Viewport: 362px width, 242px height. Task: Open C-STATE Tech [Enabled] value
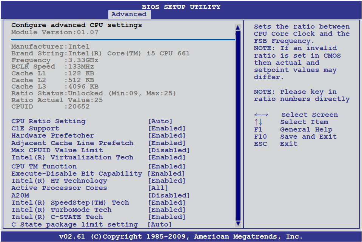pyautogui.click(x=167, y=217)
